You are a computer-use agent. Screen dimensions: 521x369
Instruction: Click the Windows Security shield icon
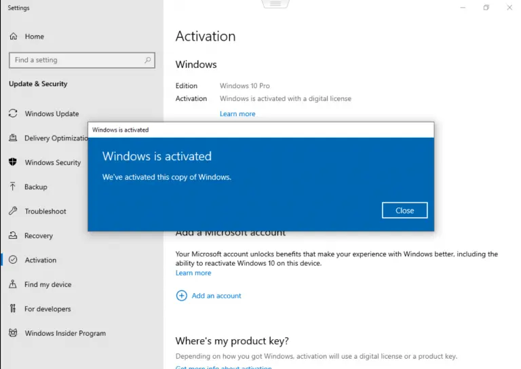click(x=13, y=162)
